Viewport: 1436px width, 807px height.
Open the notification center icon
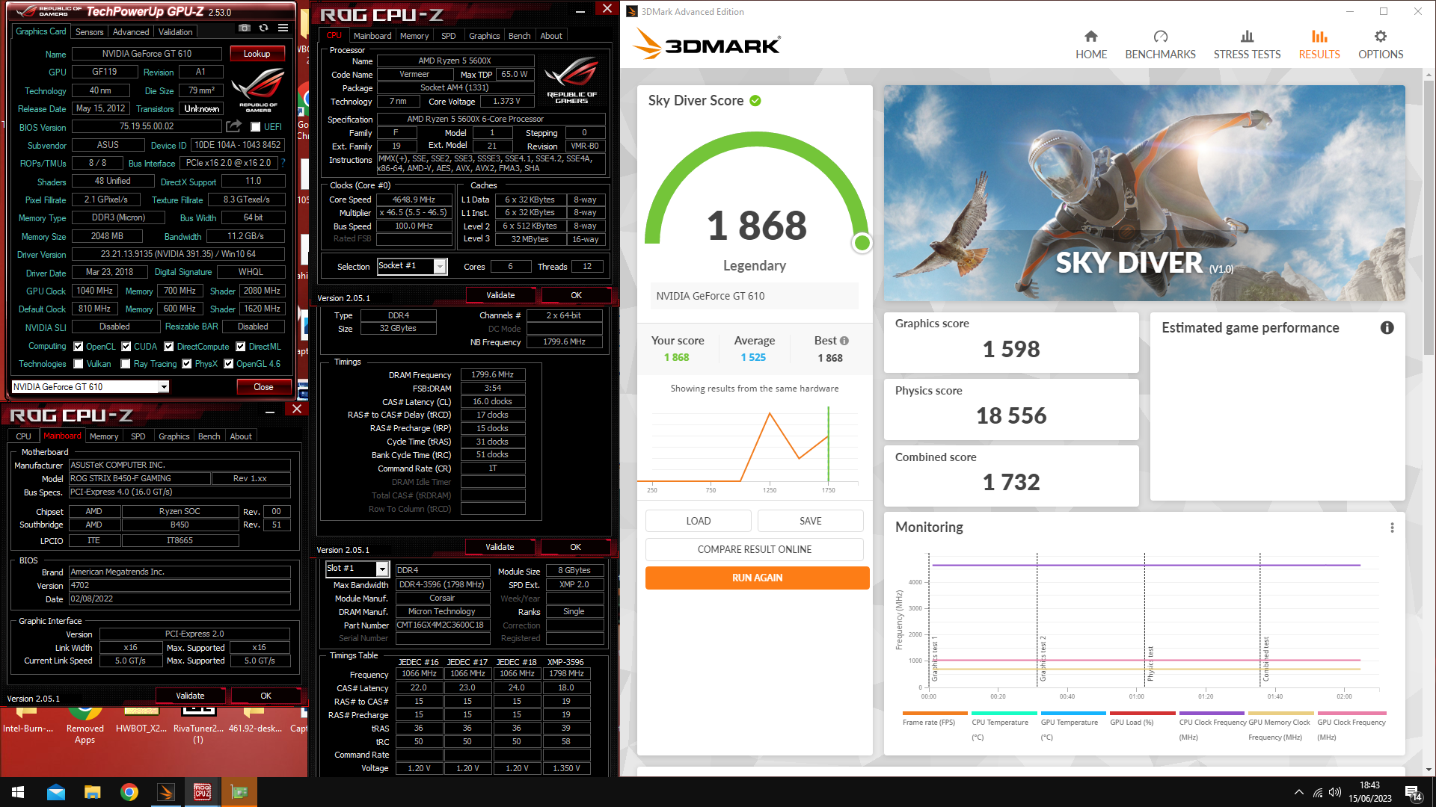(1414, 793)
